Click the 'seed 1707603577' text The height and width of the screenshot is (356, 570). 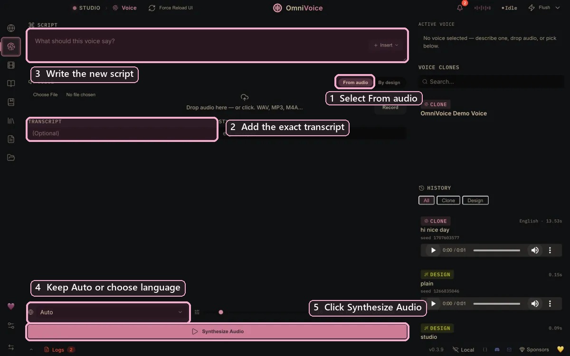click(440, 238)
